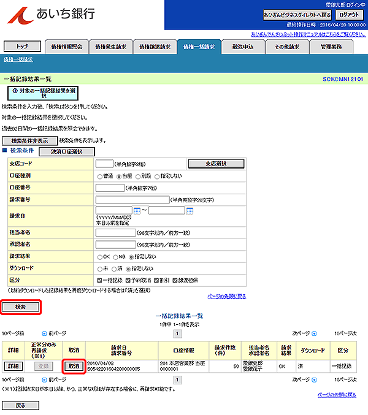
Task: Click the ログアウト button
Action: [x=349, y=15]
